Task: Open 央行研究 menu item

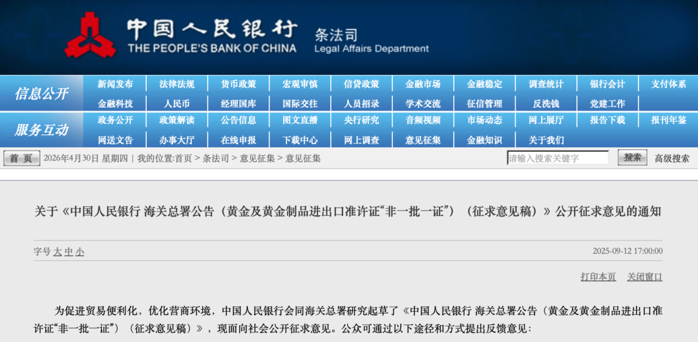Action: [361, 120]
